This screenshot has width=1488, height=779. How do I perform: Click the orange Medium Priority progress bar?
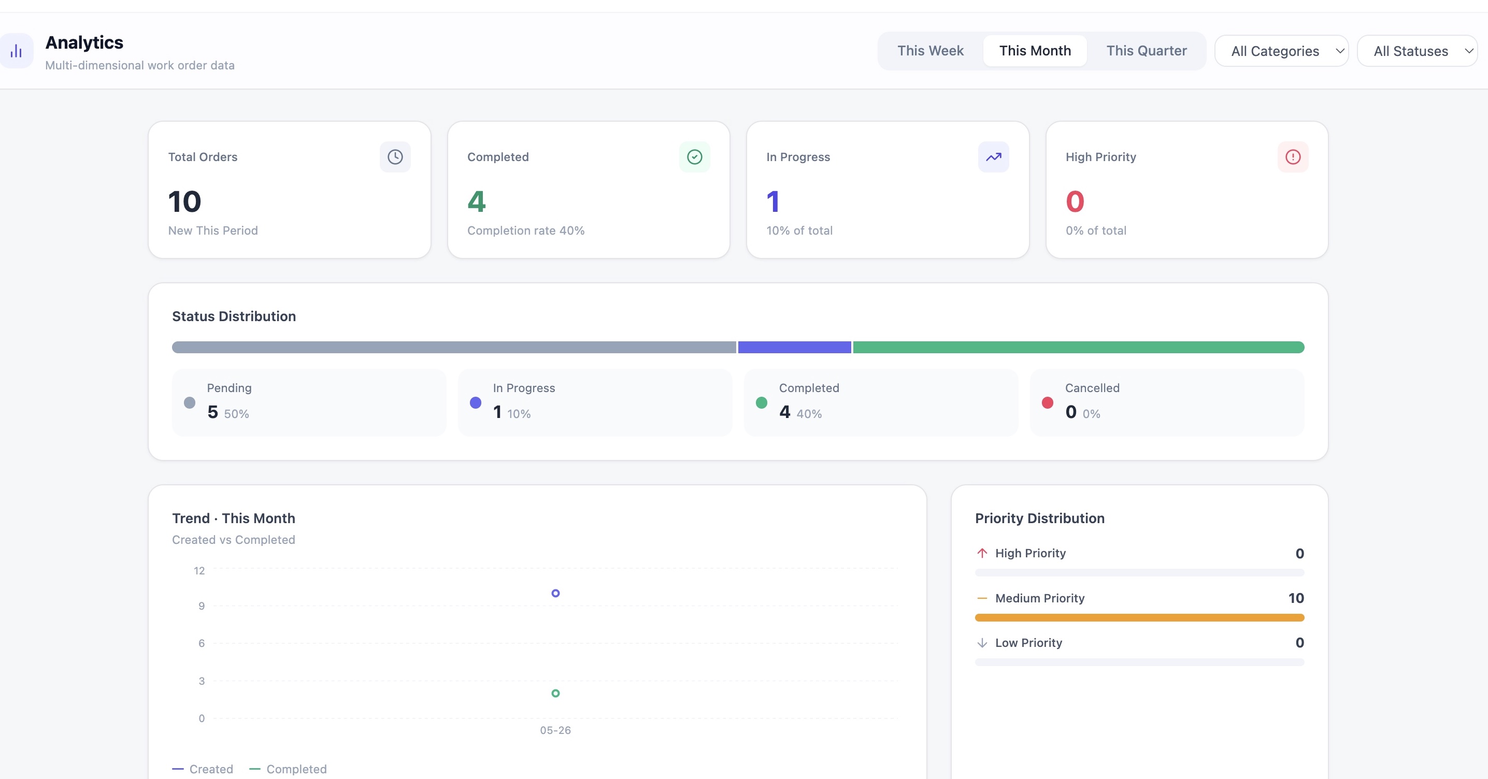1139,617
